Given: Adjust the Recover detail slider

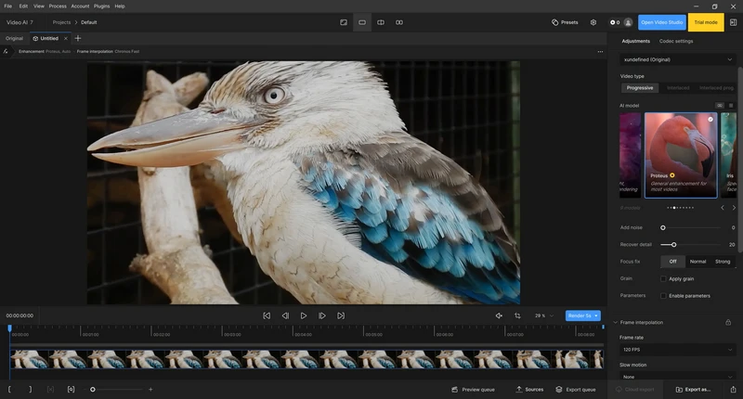Looking at the screenshot, I should [691, 245].
